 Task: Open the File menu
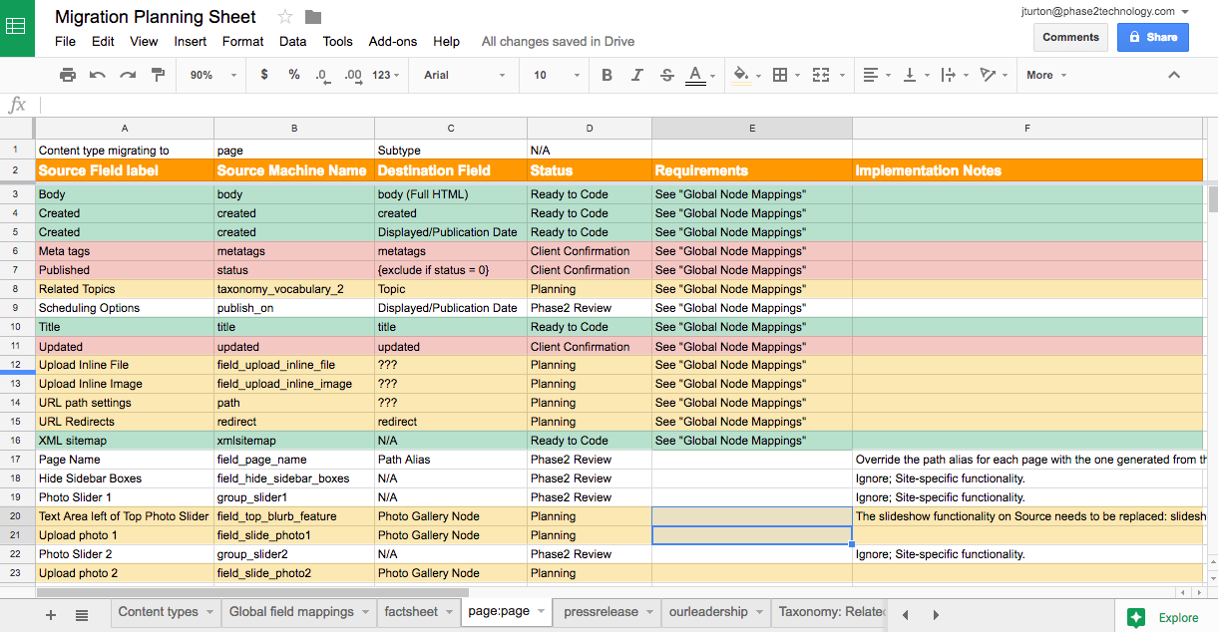[x=65, y=41]
